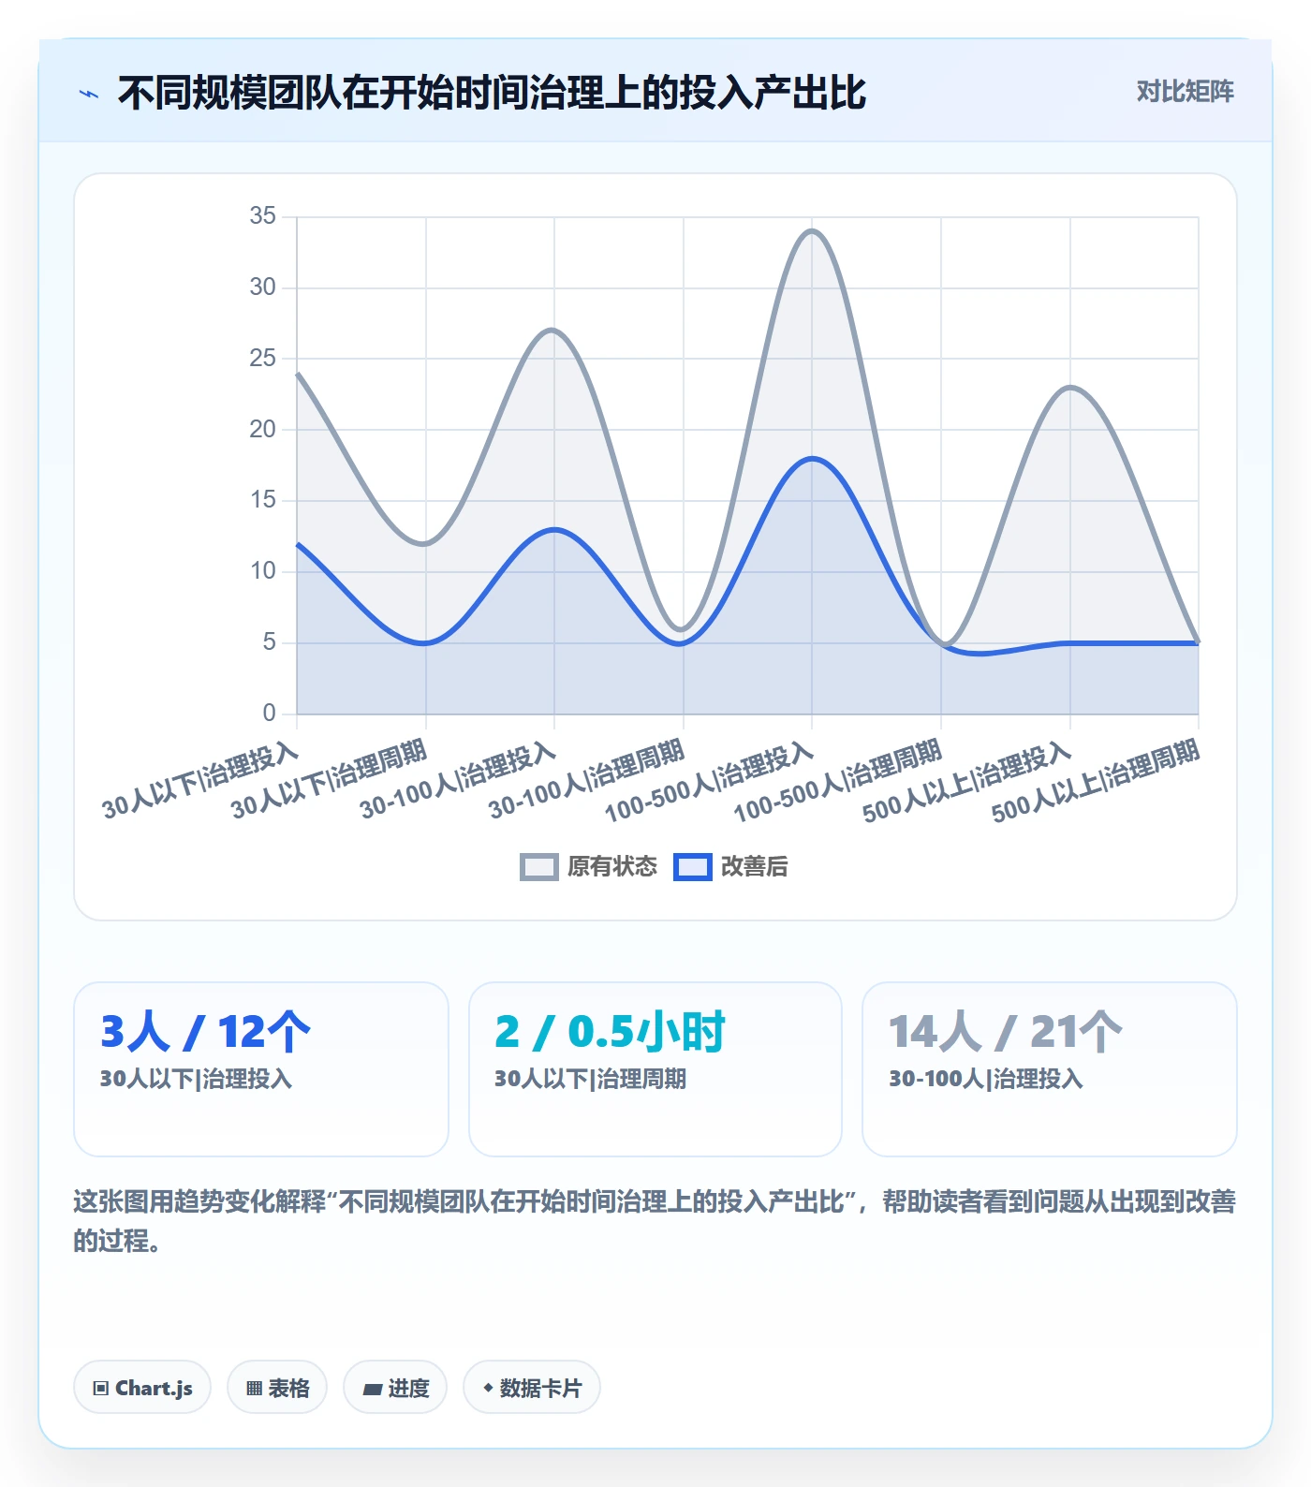Toggle the 改善后 legend swatch
Screen dimensions: 1311x1487
tap(693, 867)
